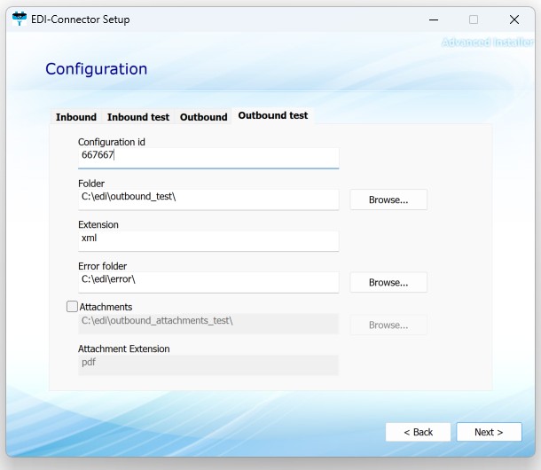541x470 pixels.
Task: Open the Inbound test tab
Action: pyautogui.click(x=138, y=117)
